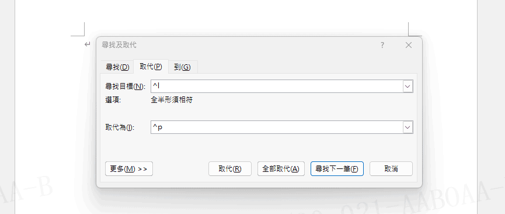Expand the 尋找目標 history dropdown arrow
Viewport: 505px width, 214px height.
(408, 87)
